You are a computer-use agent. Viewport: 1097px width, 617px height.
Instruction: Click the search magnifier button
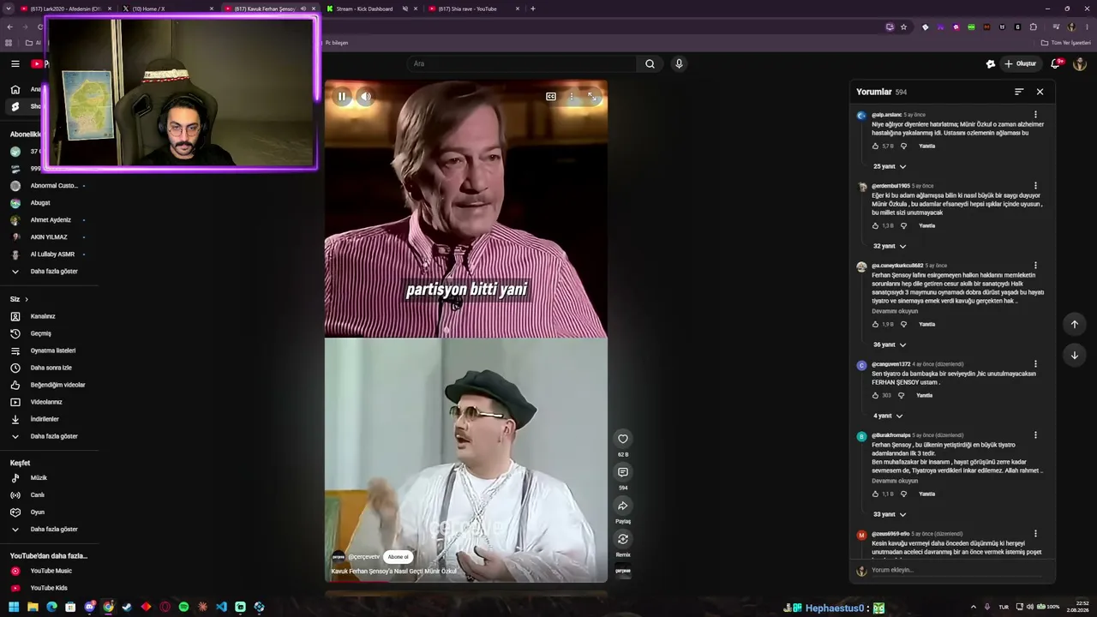point(650,63)
